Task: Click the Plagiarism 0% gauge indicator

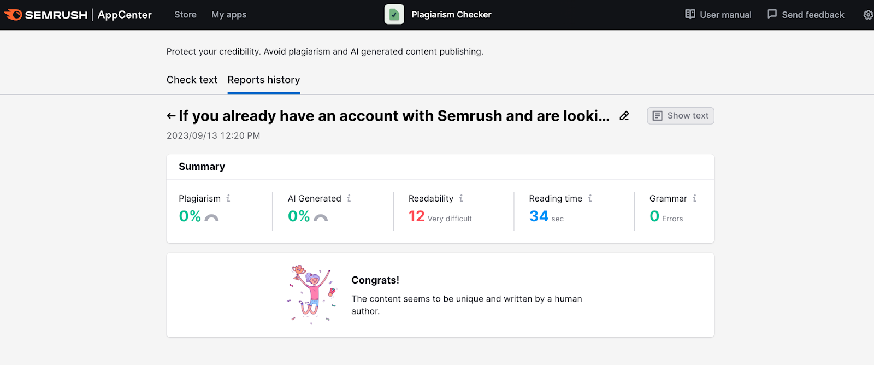Action: [211, 217]
